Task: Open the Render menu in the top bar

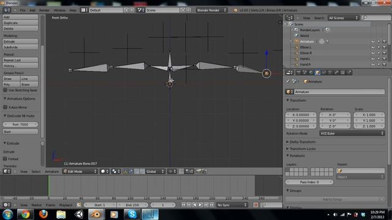Action: pyautogui.click(x=44, y=10)
